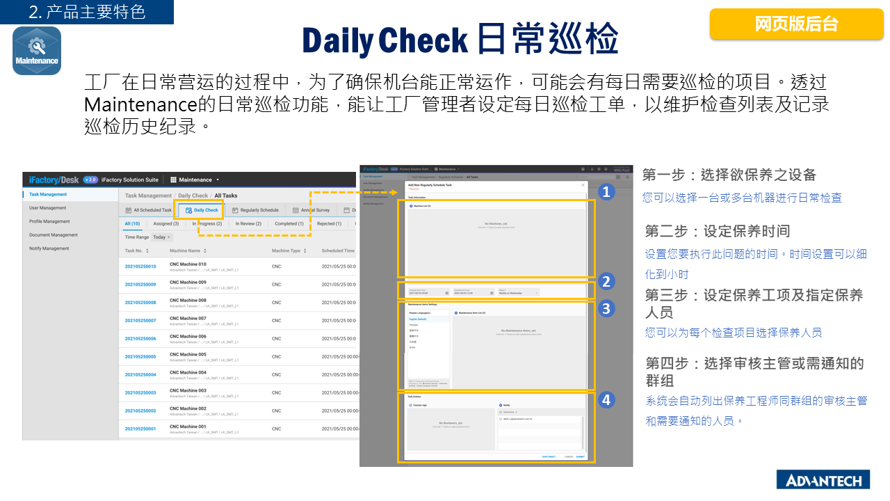Open task link 202105250001

pos(140,429)
